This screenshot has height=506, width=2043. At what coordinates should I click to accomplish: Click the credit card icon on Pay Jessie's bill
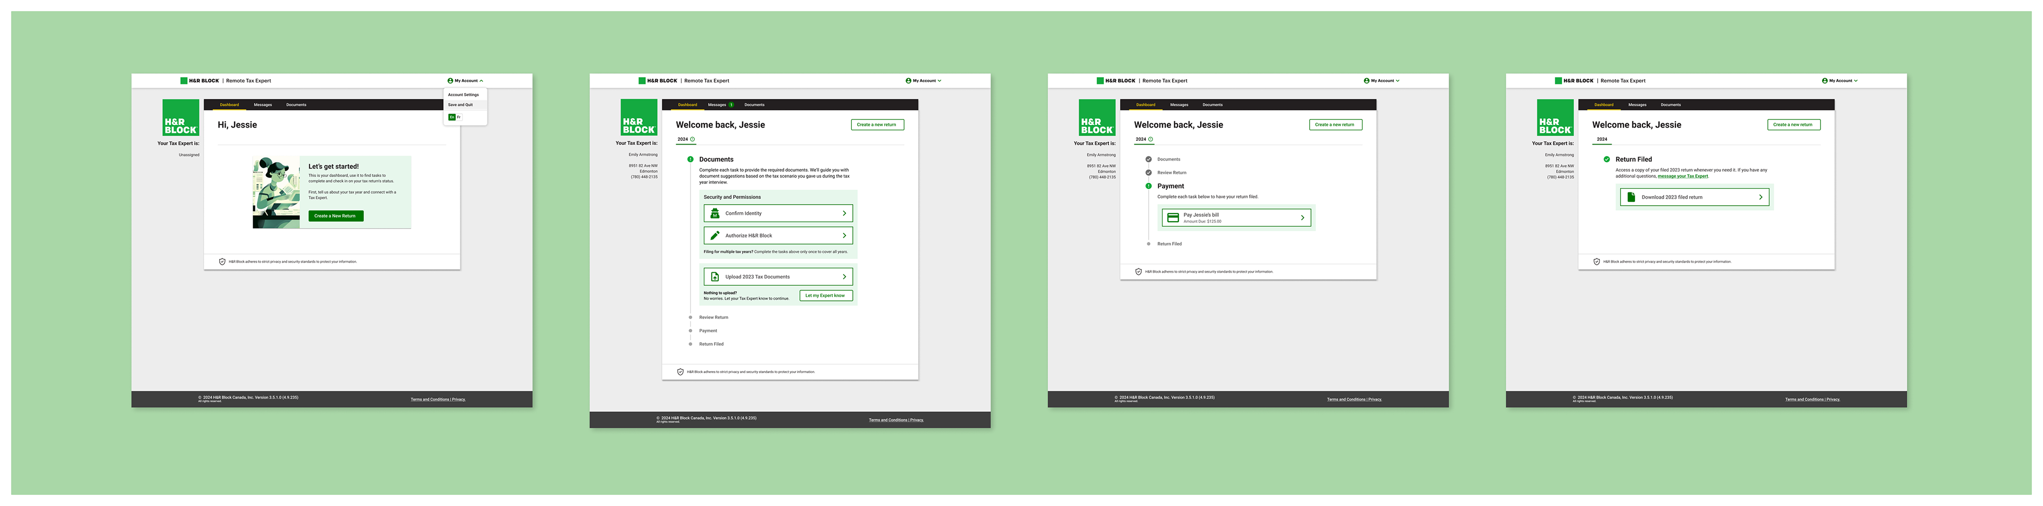pyautogui.click(x=1173, y=218)
